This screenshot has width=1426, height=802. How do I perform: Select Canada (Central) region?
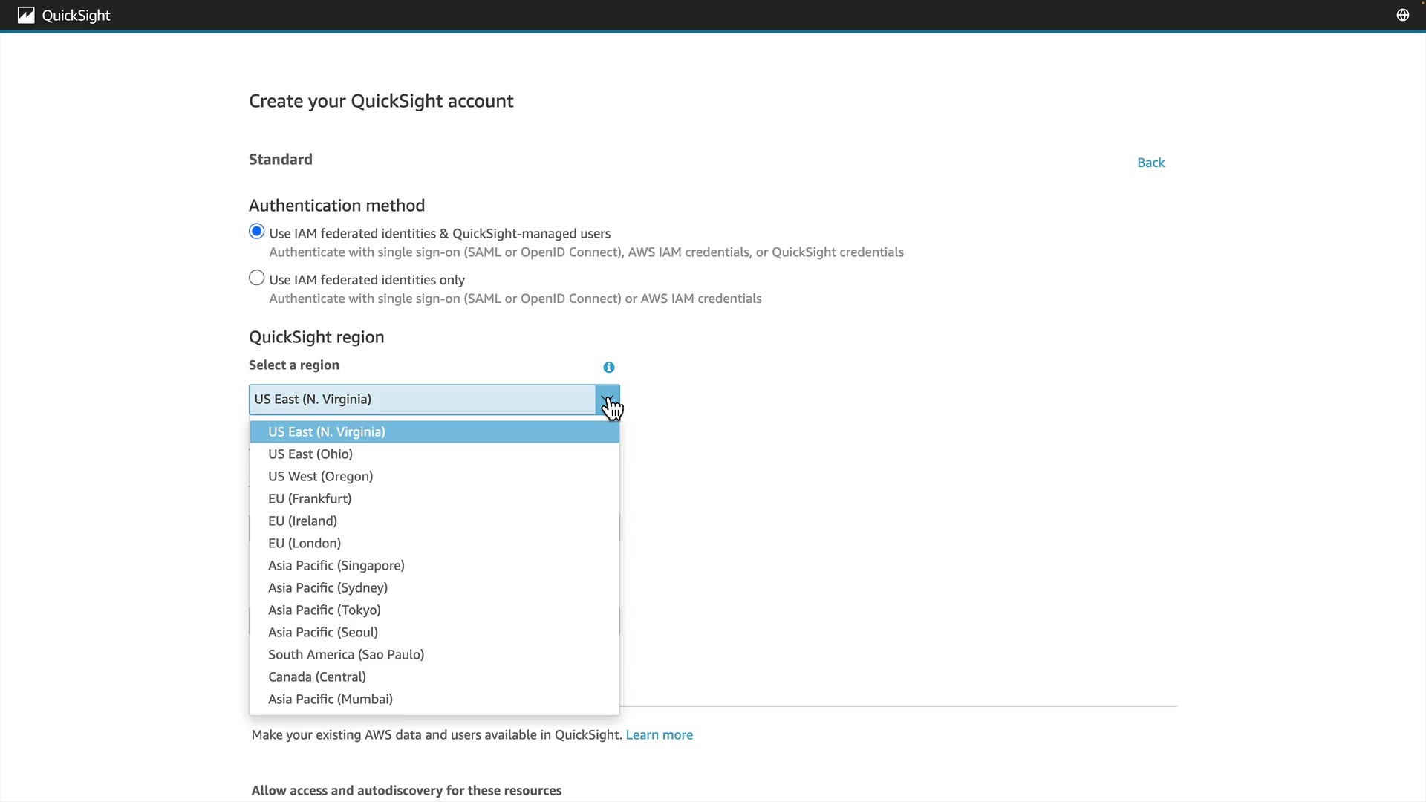(317, 677)
